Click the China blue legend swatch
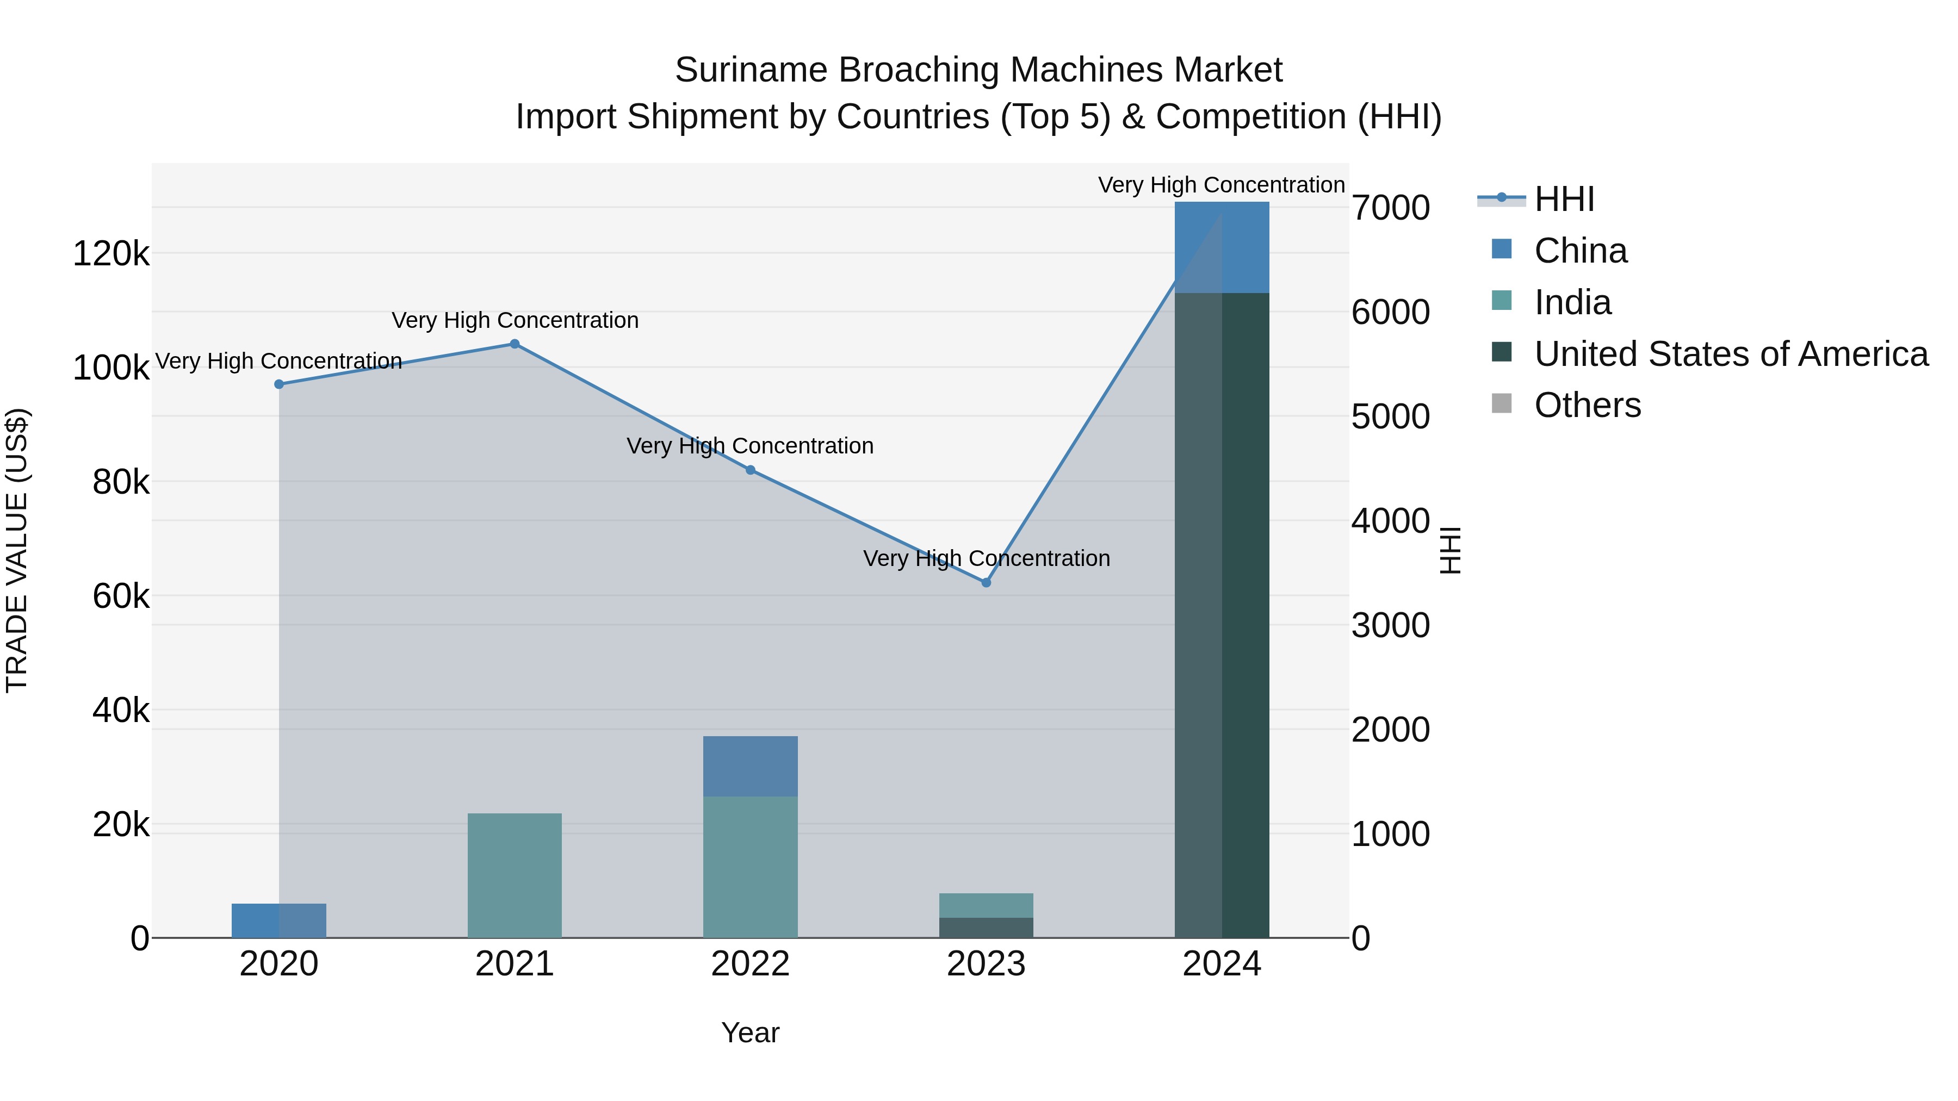This screenshot has height=1101, width=1958. coord(1502,248)
